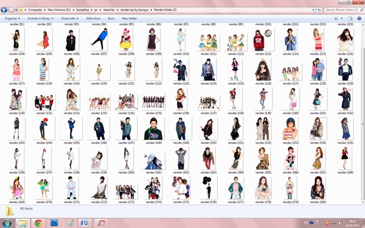This screenshot has height=228, width=365.
Task: Go to bunpitaq folder in breadcrumb
Action: point(83,10)
